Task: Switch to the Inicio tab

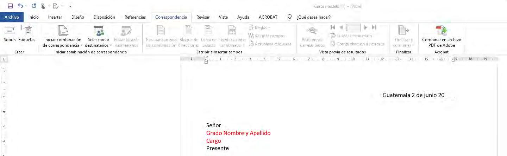Action: [33, 17]
